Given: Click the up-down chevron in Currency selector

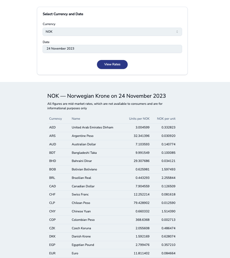Looking at the screenshot, I should click(x=177, y=32).
